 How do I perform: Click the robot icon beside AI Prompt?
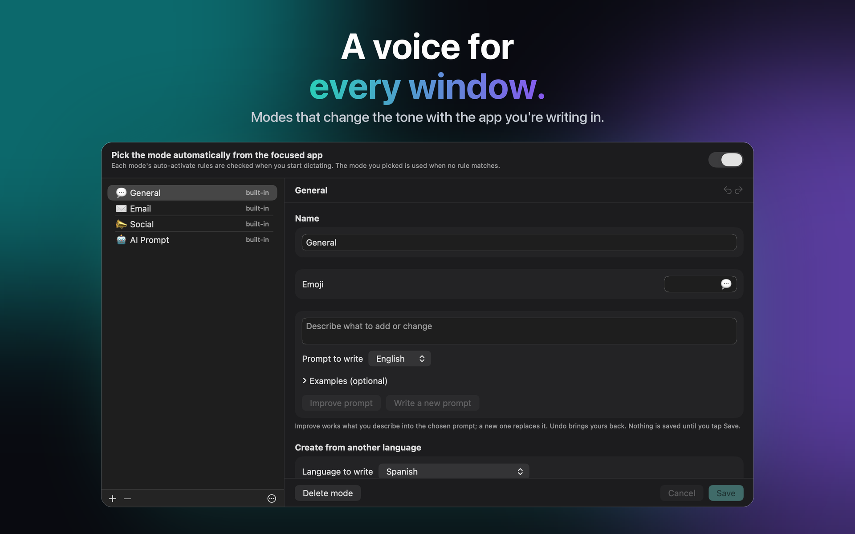(x=121, y=240)
